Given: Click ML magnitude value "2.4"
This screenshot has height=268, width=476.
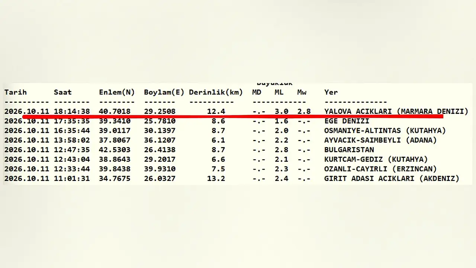Looking at the screenshot, I should [x=281, y=179].
